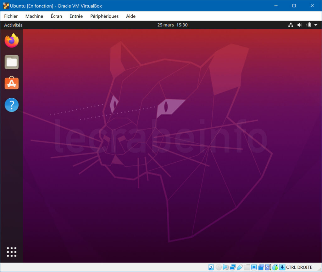Maximize the VirtualBox window
Viewport: 322px width, 272px height.
[294, 6]
